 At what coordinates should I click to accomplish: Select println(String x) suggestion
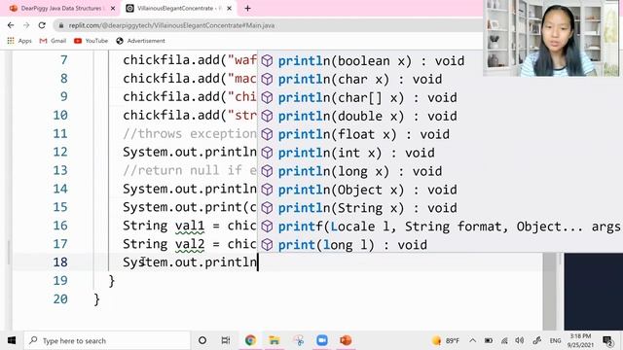click(368, 208)
